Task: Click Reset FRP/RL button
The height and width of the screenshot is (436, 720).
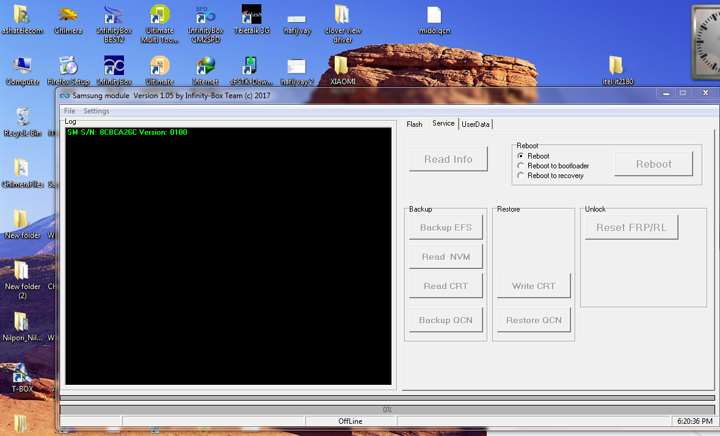Action: click(631, 227)
